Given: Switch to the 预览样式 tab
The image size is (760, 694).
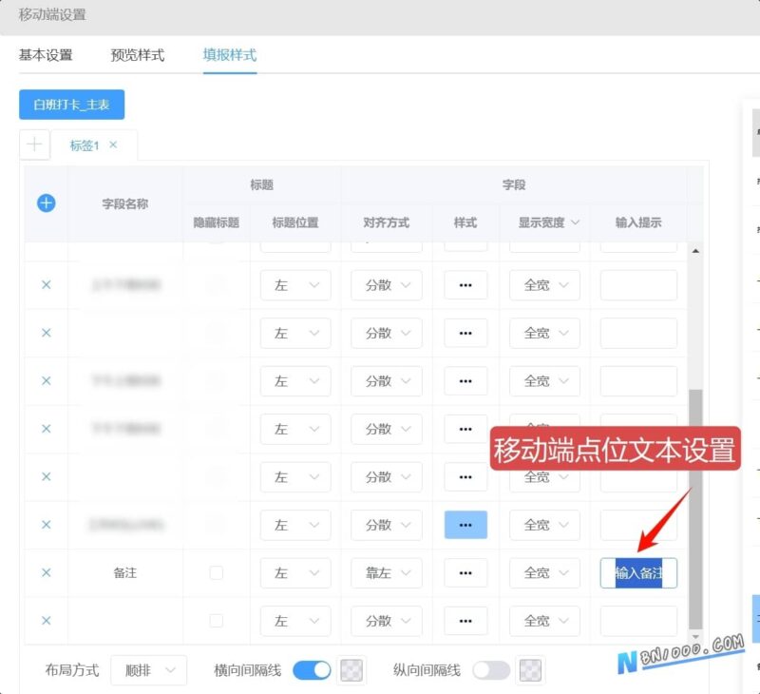Looking at the screenshot, I should tap(138, 55).
